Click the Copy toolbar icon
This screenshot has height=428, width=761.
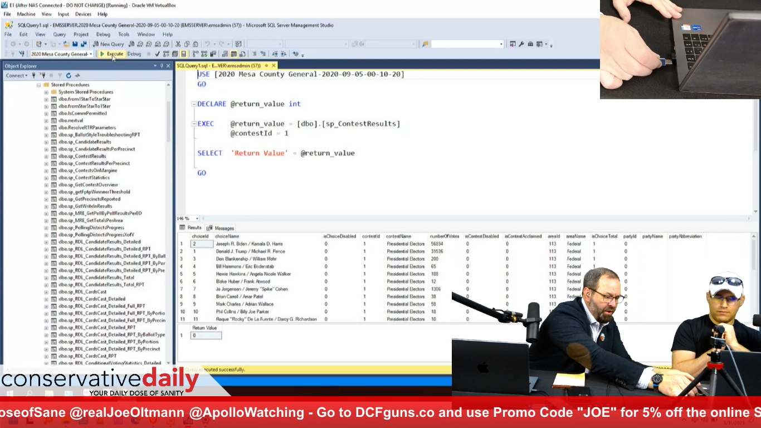click(187, 44)
